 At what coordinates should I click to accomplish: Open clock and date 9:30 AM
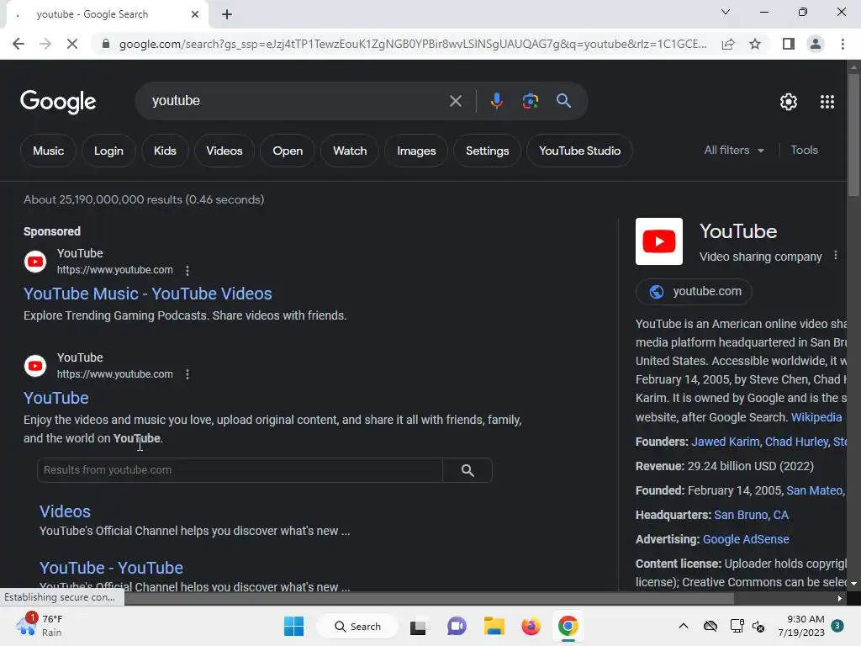point(801,626)
